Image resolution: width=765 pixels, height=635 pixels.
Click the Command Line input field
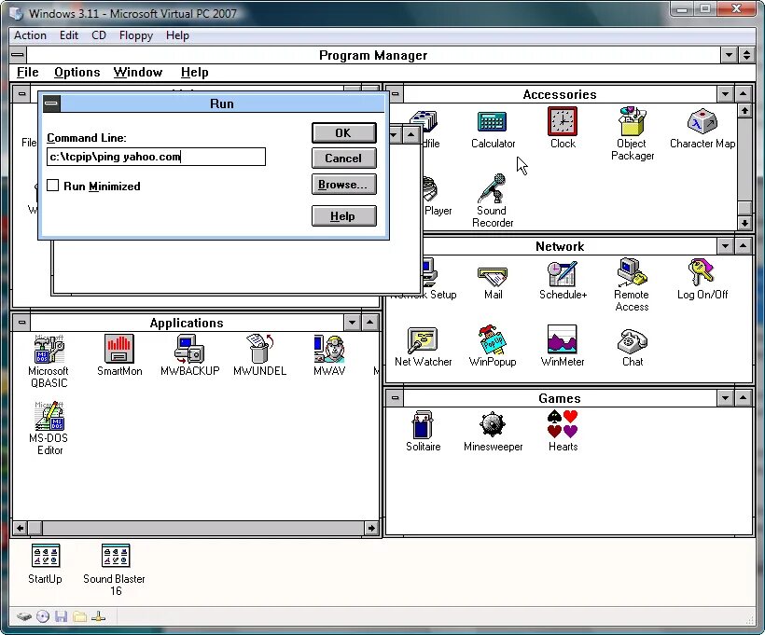[x=156, y=157]
